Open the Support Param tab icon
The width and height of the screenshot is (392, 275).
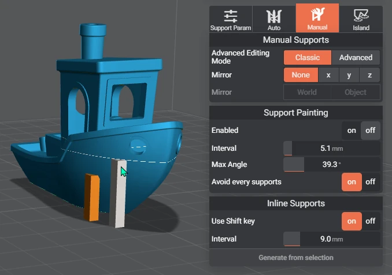pos(231,16)
